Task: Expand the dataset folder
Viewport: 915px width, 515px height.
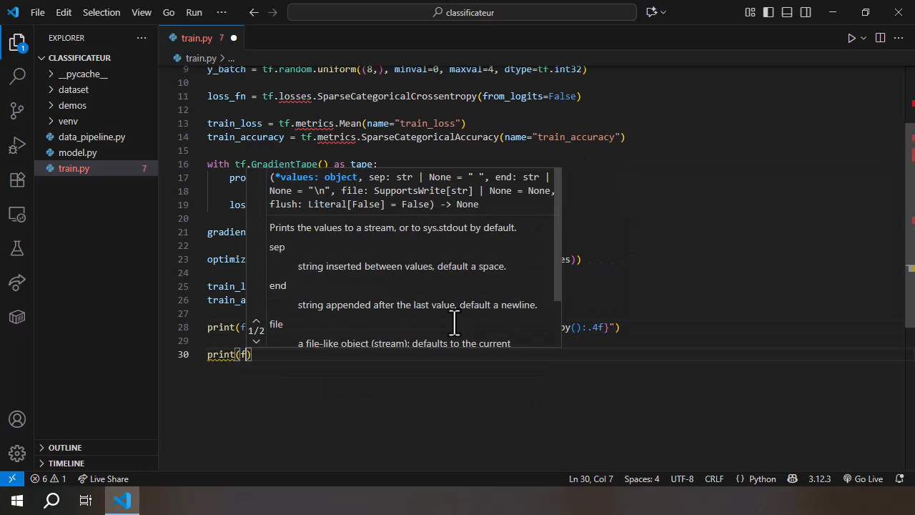Action: pos(74,89)
